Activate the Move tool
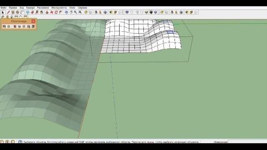The image size is (267, 150). [52, 12]
